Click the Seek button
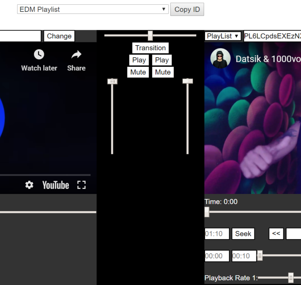Viewport: 301px width, 285px height. tap(243, 234)
